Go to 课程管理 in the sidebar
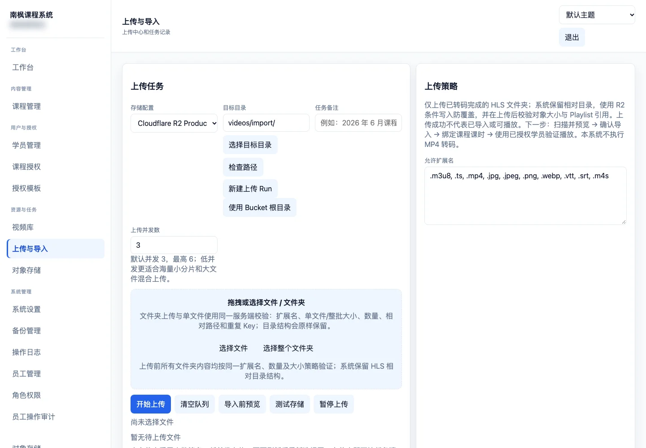646x448 pixels. [x=56, y=106]
